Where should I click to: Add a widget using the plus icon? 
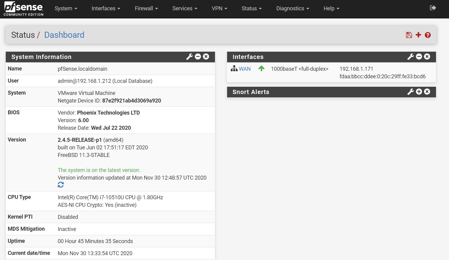(x=418, y=35)
